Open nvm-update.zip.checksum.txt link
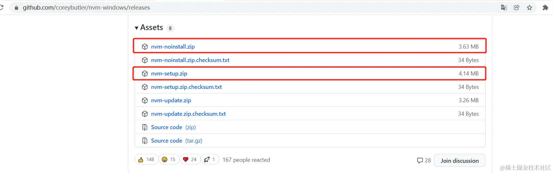553x173 pixels. tap(188, 114)
